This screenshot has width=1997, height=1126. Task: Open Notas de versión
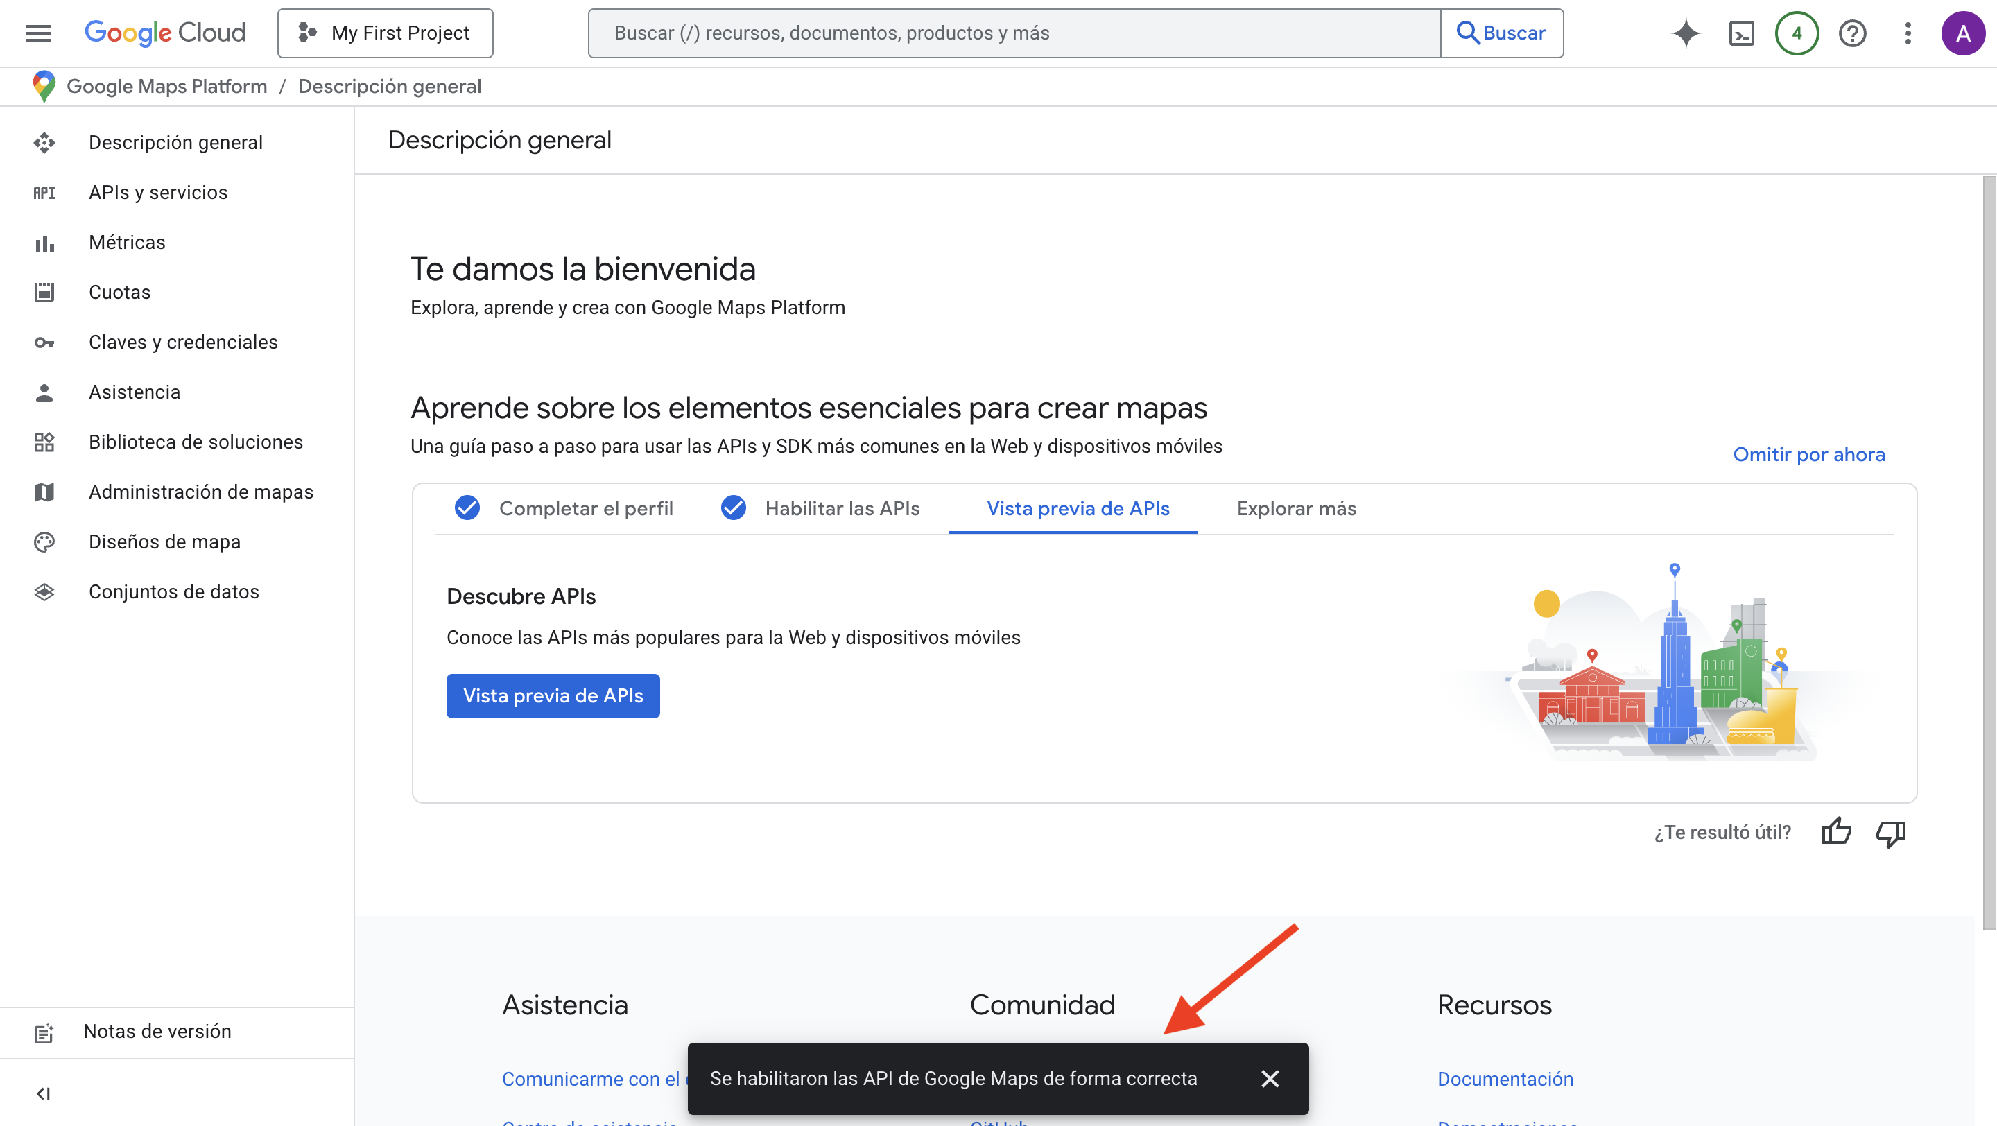157,1032
